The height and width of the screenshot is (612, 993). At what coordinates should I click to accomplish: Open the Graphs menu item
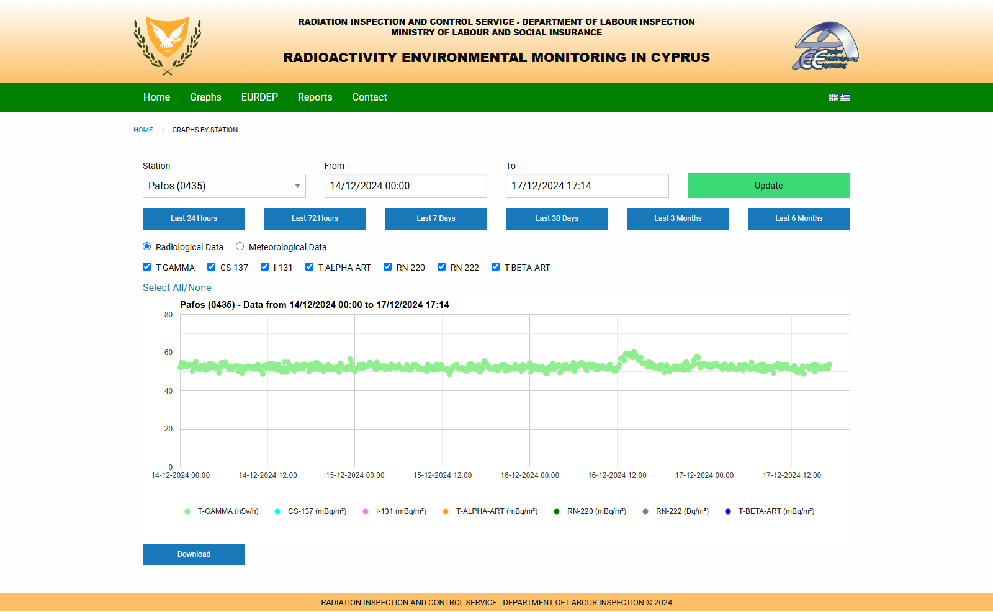[205, 97]
